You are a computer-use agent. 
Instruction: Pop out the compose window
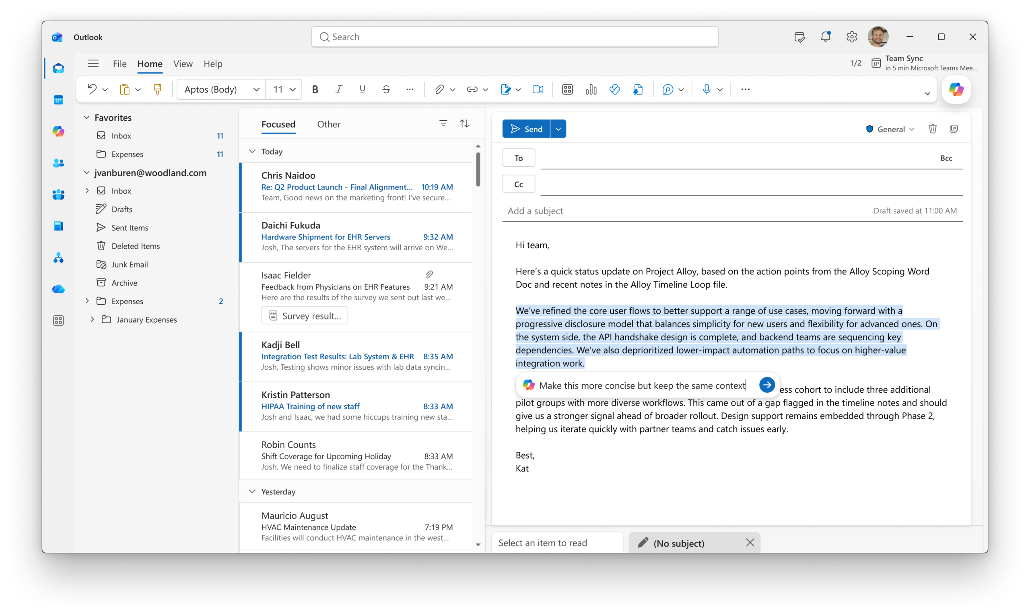tap(954, 129)
